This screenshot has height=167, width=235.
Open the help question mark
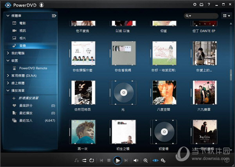click(x=209, y=4)
